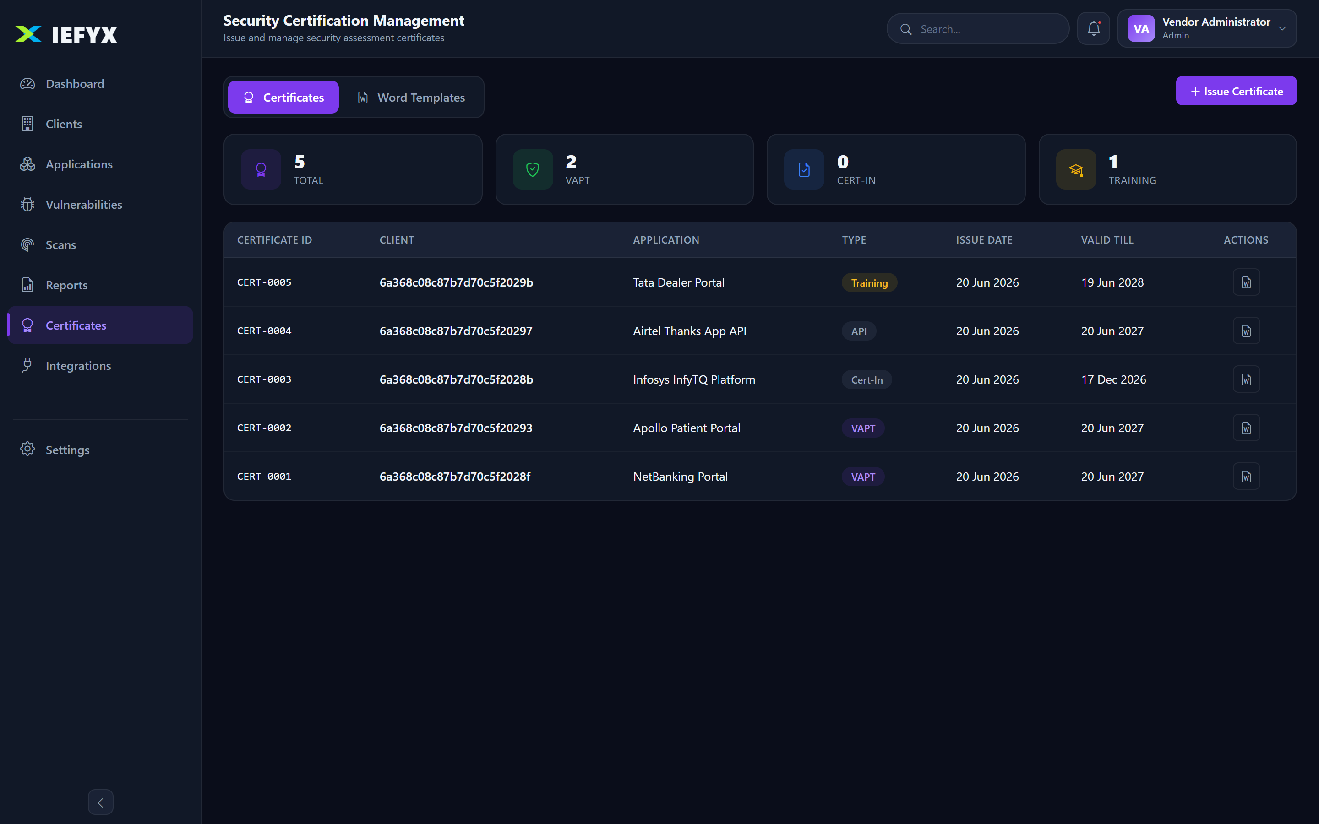Click VAPT badge in NetBanking Portal row
This screenshot has width=1319, height=824.
point(863,477)
